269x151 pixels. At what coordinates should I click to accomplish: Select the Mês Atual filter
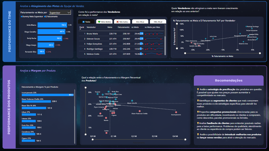(x=158, y=22)
